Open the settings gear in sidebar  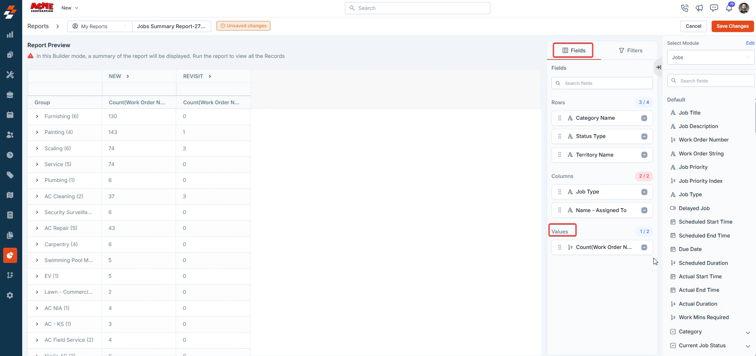[10, 295]
